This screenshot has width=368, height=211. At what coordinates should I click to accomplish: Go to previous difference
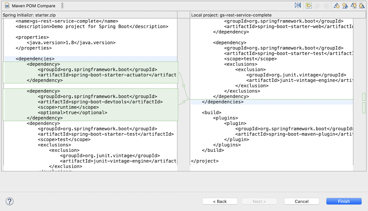point(345,5)
